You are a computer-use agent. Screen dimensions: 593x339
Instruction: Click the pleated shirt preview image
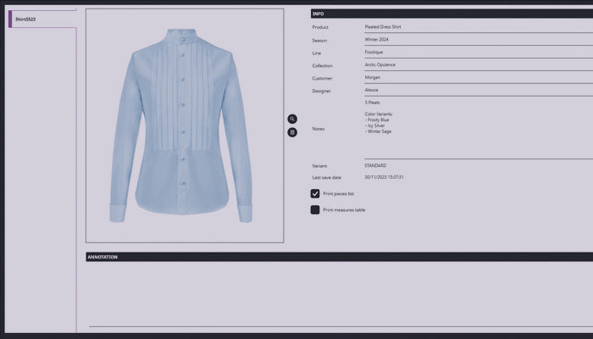(x=185, y=125)
